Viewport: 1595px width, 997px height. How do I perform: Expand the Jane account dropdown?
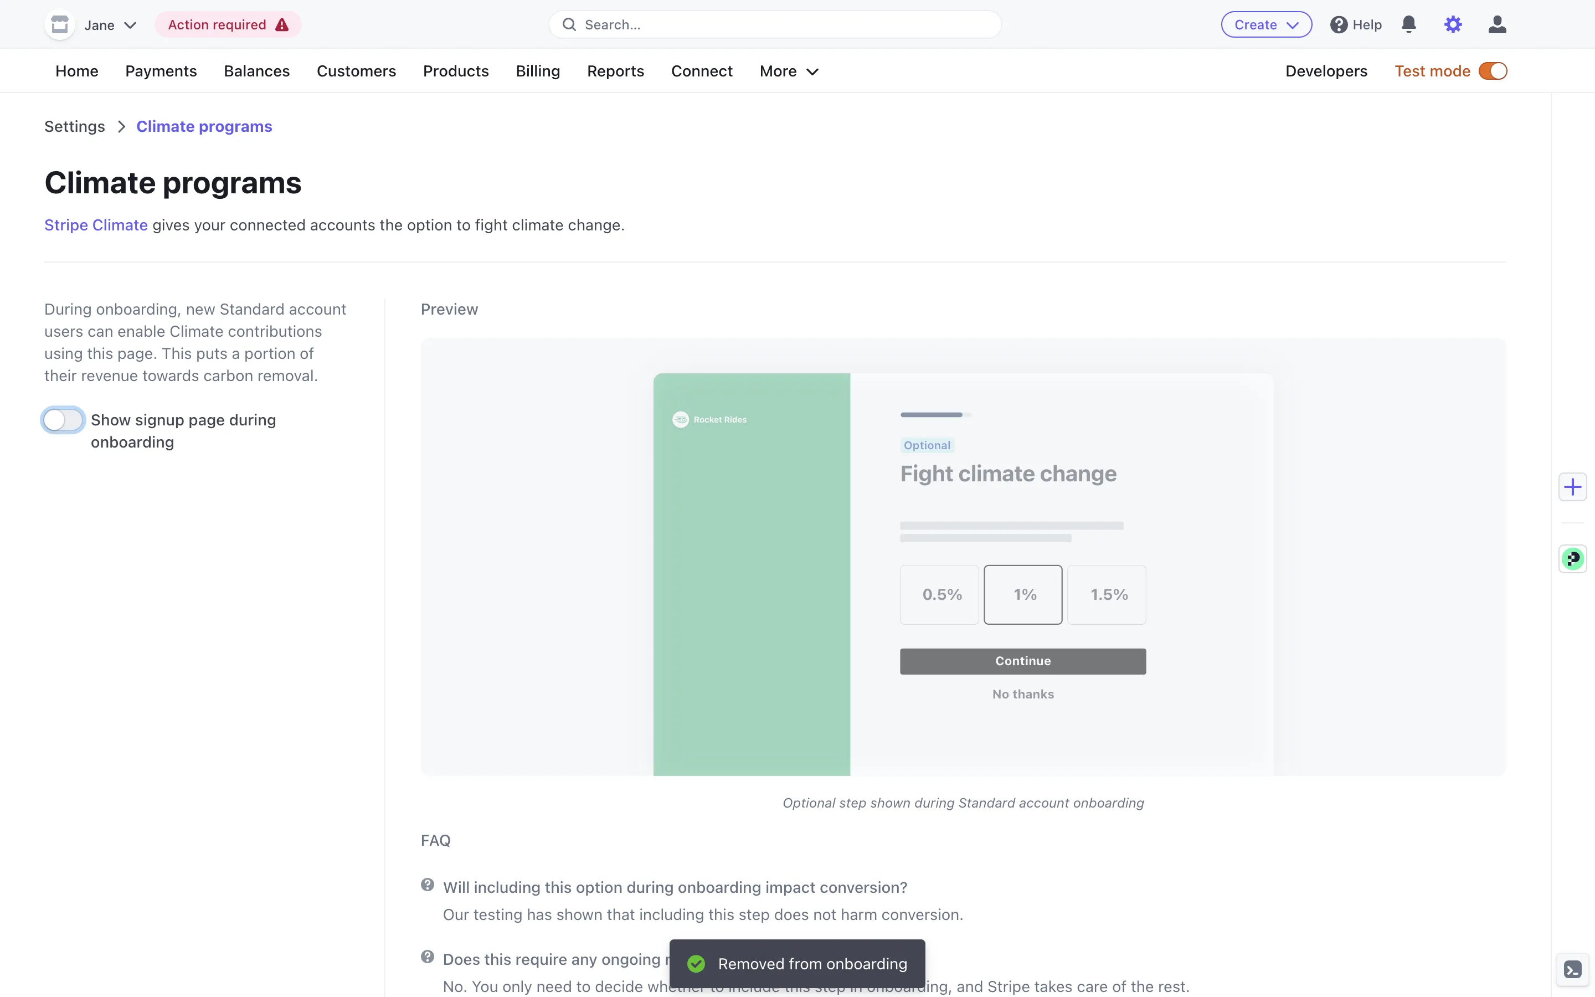130,25
